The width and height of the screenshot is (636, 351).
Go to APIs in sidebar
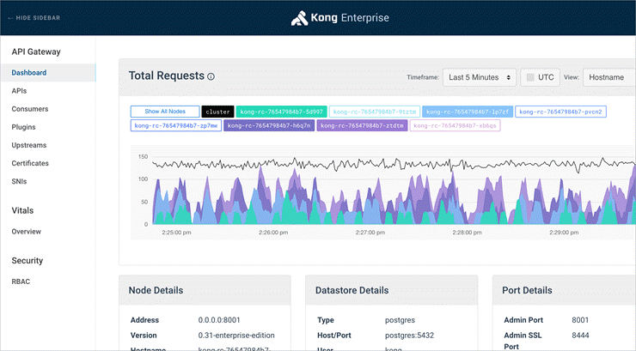[x=19, y=91]
